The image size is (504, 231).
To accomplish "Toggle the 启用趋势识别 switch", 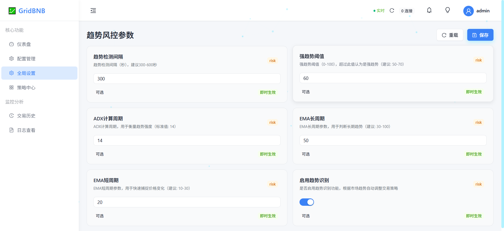I will pos(307,202).
